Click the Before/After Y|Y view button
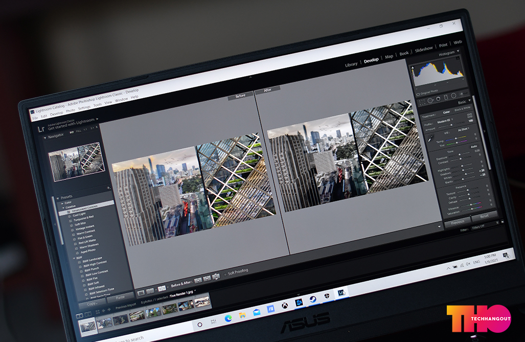Image resolution: width=525 pixels, height=342 pixels. 162,288
